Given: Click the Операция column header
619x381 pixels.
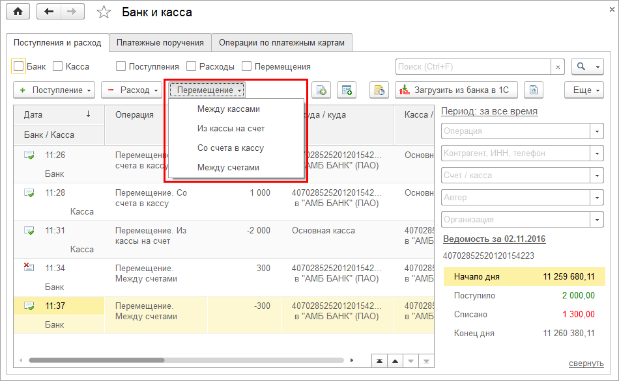Looking at the screenshot, I should pyautogui.click(x=134, y=114).
